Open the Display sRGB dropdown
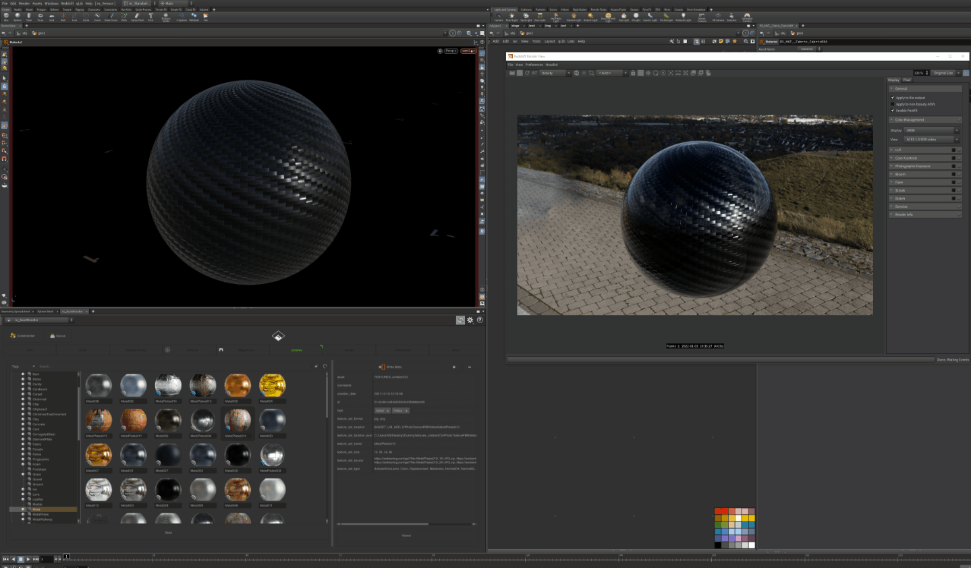The height and width of the screenshot is (568, 971). [931, 130]
